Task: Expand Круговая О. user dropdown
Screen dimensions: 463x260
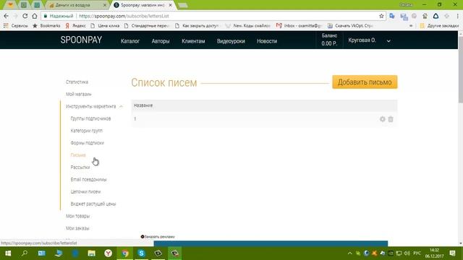Action: coord(369,40)
